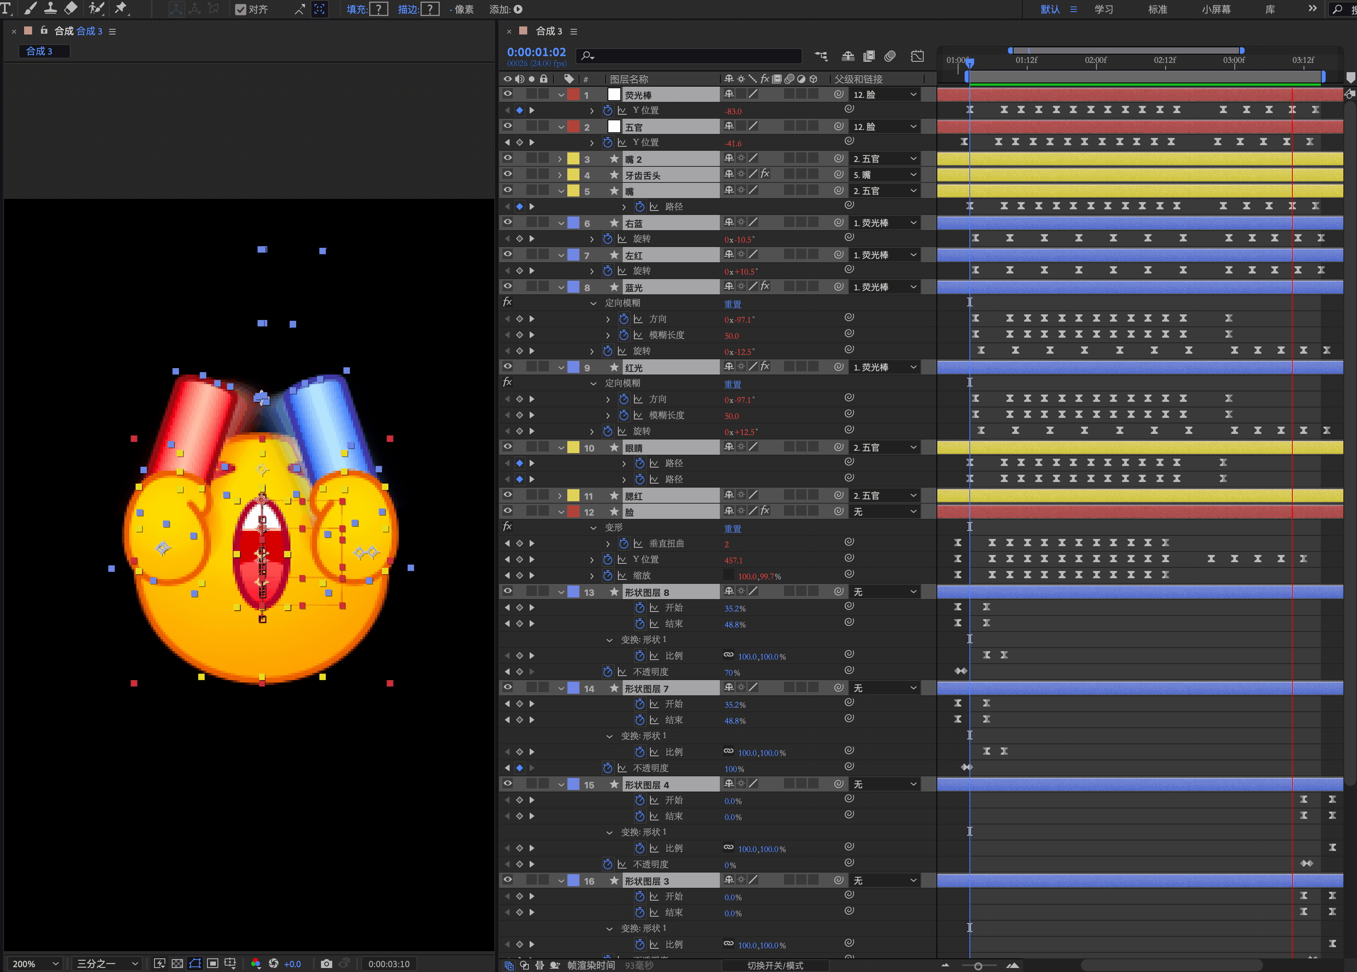Click the snapshot camera icon

pyautogui.click(x=326, y=964)
